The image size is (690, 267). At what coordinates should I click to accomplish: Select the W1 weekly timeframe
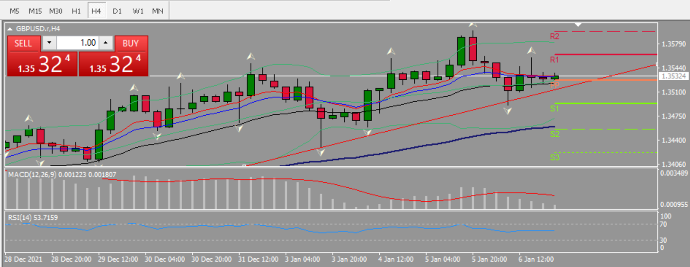138,11
